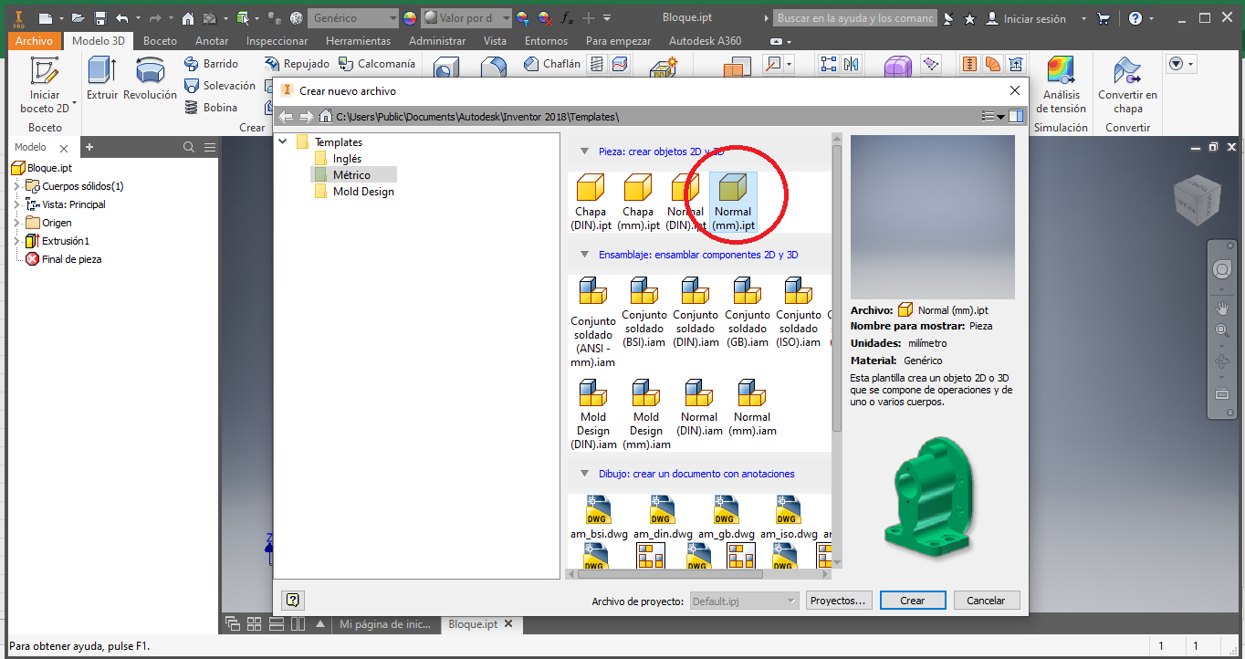Search the model browser with magnifier icon
1245x659 pixels.
(x=189, y=147)
